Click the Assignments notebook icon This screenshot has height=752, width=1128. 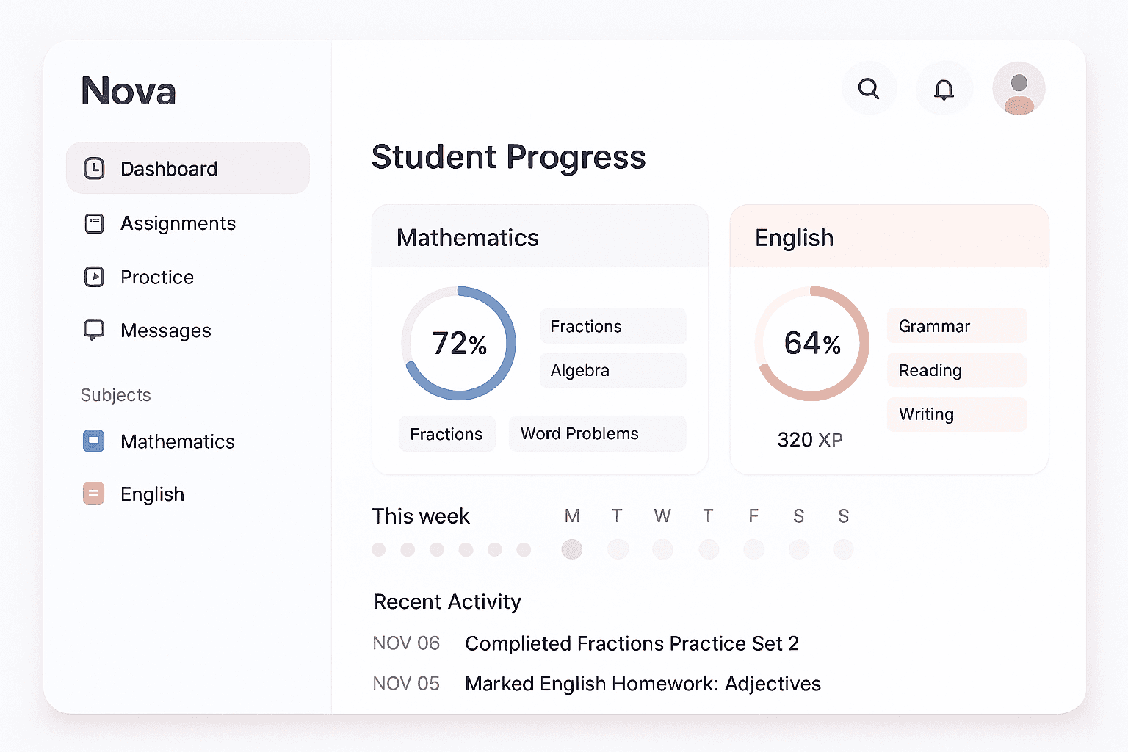coord(95,223)
